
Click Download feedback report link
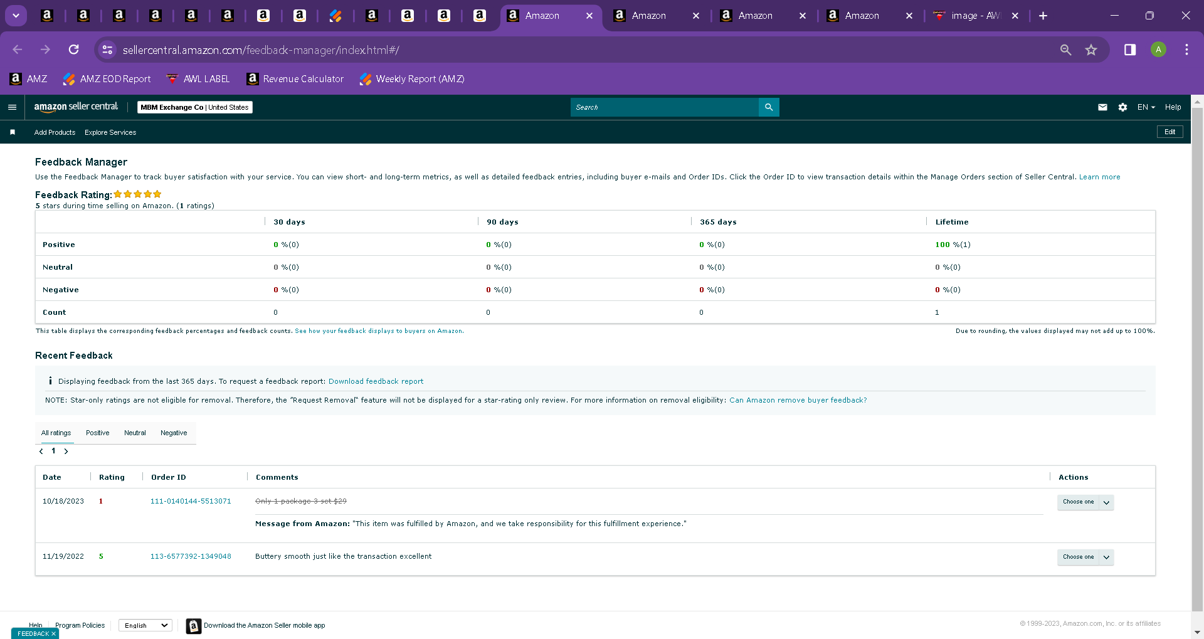click(376, 381)
